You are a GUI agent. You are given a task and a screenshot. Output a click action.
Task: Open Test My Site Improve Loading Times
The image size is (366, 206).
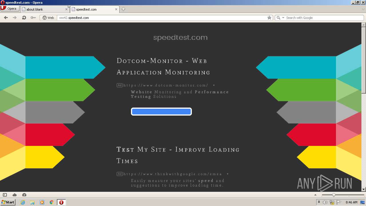pyautogui.click(x=178, y=155)
